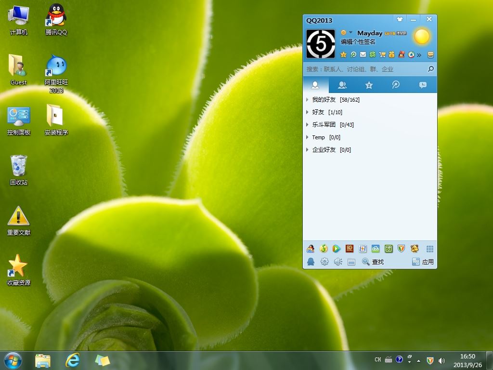493x370 pixels.
Task: Open the message manager speaker icon
Action: [338, 262]
